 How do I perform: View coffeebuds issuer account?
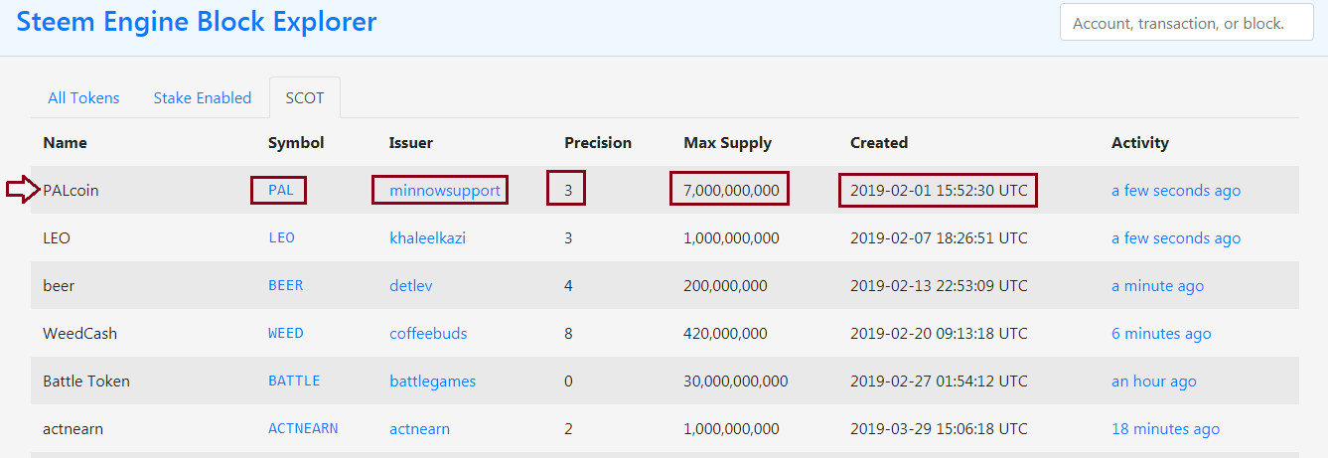pos(428,334)
